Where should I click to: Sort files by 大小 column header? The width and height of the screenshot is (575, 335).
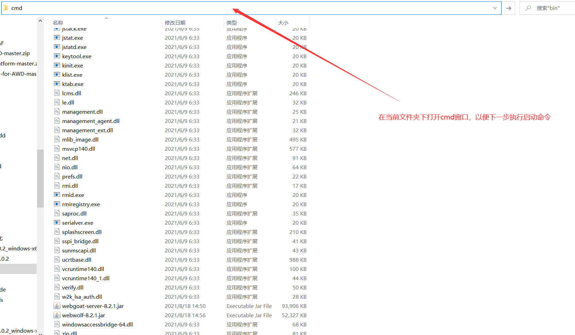pyautogui.click(x=283, y=23)
